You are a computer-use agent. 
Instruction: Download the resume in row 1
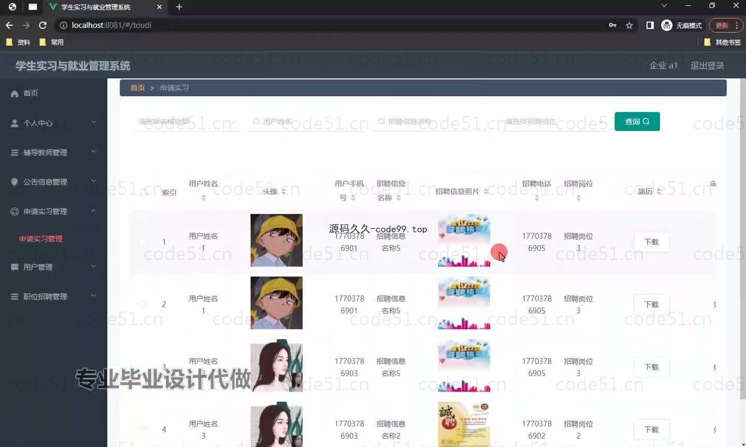[x=652, y=242]
